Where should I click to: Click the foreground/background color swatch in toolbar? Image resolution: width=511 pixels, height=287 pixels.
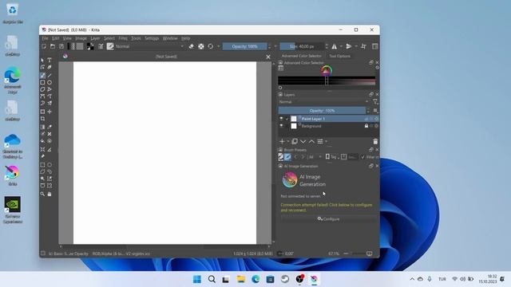tap(90, 46)
